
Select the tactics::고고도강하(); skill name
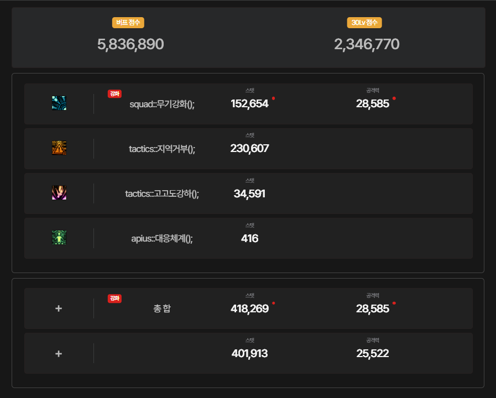point(162,193)
